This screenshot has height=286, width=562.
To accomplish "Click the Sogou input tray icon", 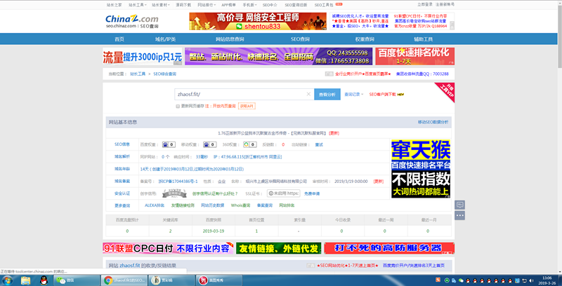I will coord(438,280).
